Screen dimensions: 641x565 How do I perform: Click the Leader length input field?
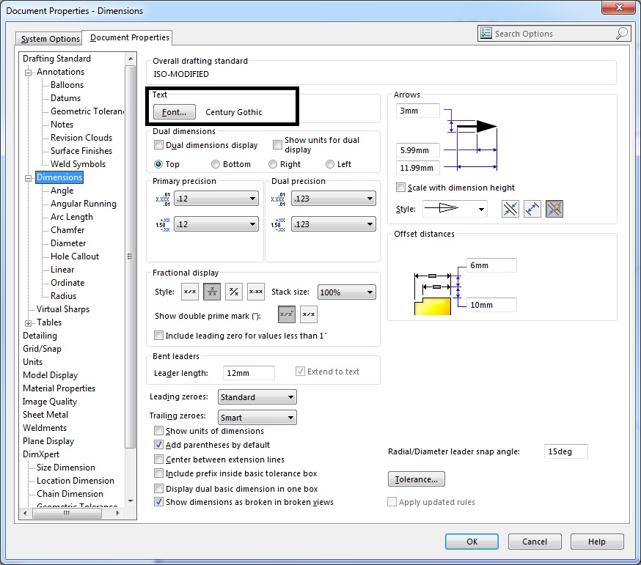[249, 373]
